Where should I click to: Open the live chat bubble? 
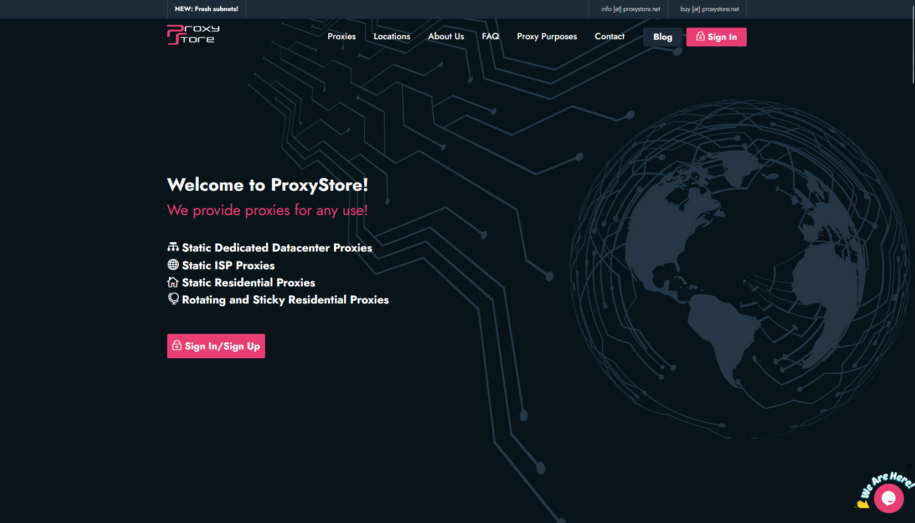pos(888,498)
